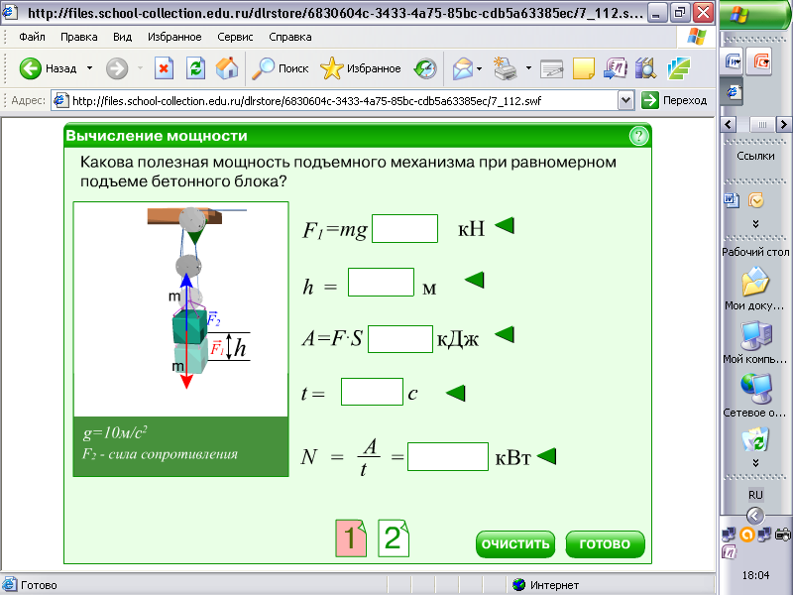
Task: Click the Edit page icon in toolbar
Action: click(551, 68)
